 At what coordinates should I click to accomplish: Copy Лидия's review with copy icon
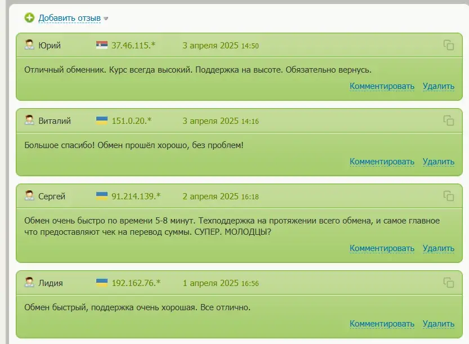tap(448, 283)
